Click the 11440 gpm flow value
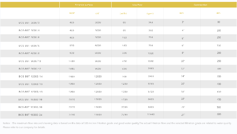The height and width of the screenshot is (134, 237). point(151,114)
